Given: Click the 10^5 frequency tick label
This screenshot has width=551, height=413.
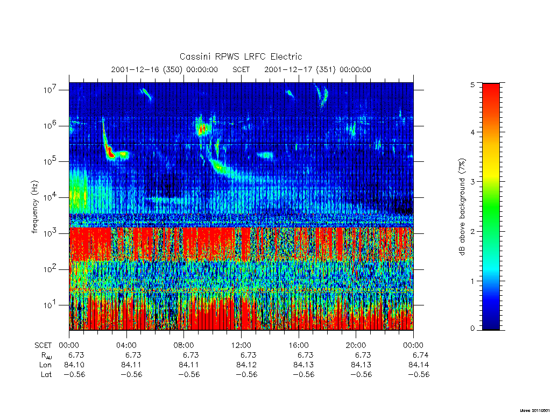Looking at the screenshot, I should tap(51, 161).
